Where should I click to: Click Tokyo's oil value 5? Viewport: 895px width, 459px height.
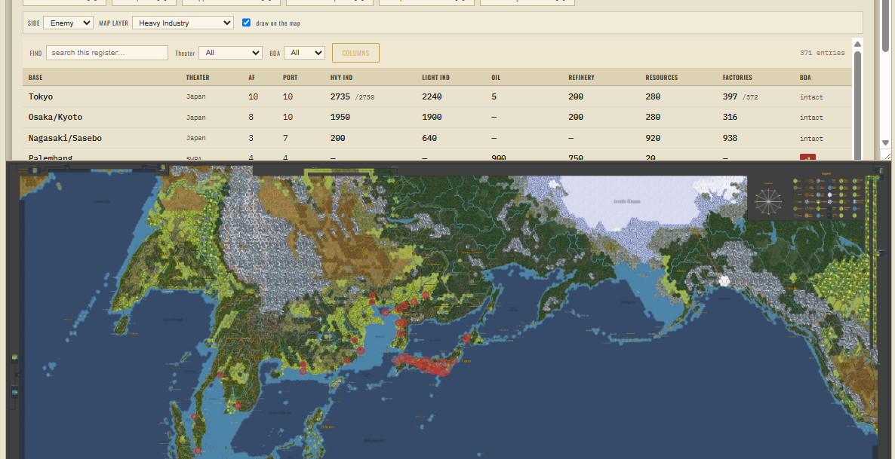coord(494,97)
